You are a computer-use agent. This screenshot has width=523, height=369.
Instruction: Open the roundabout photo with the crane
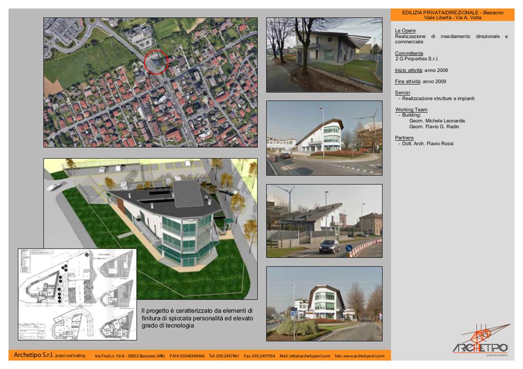(324, 138)
